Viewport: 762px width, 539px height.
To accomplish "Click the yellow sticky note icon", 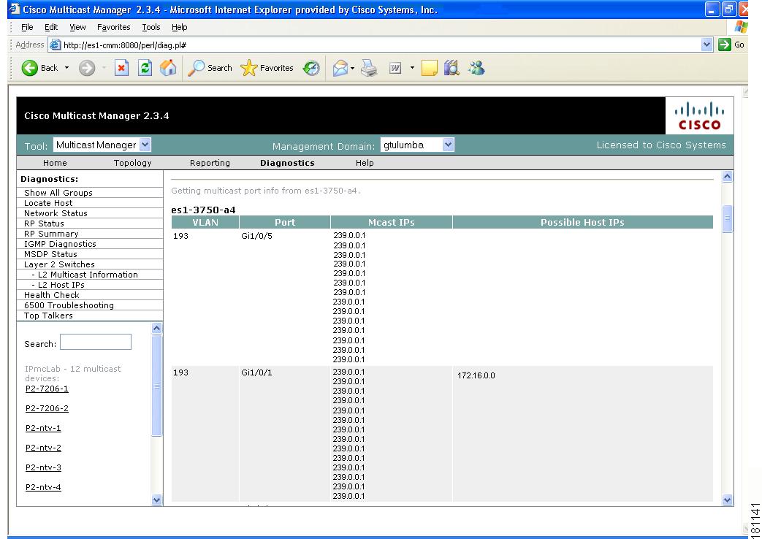I will point(429,68).
